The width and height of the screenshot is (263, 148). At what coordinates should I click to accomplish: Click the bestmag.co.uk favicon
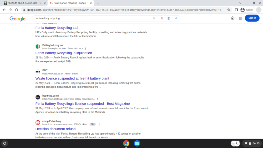(38, 97)
